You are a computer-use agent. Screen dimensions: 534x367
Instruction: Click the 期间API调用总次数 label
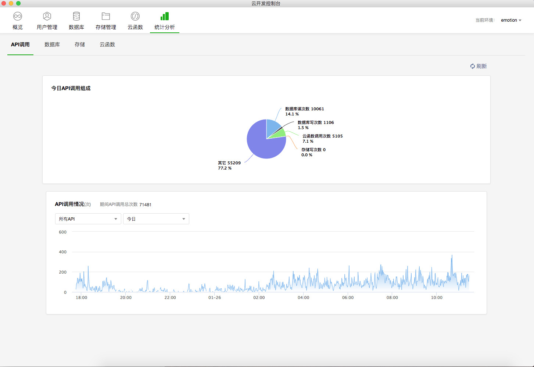(x=119, y=204)
